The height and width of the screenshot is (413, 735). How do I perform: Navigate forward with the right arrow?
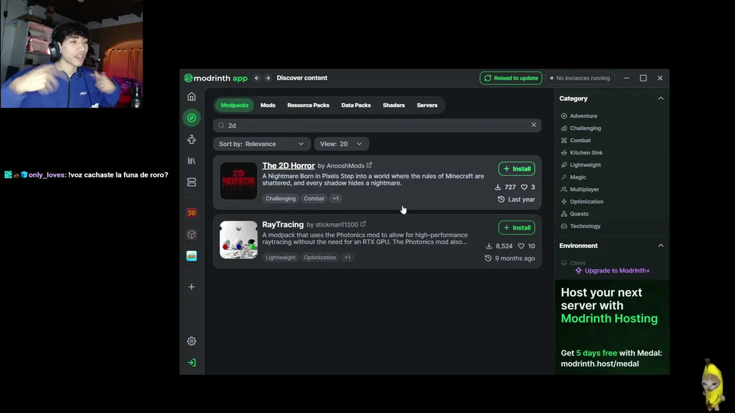pos(268,78)
